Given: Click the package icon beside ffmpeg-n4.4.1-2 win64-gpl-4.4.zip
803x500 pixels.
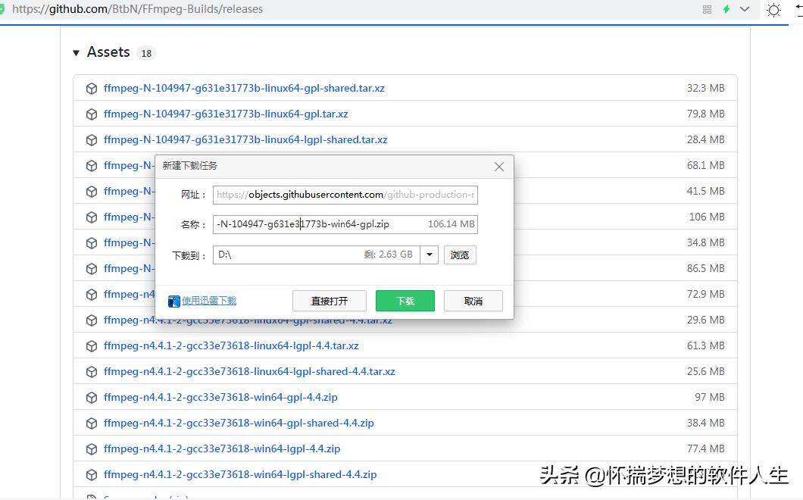Looking at the screenshot, I should tap(91, 397).
